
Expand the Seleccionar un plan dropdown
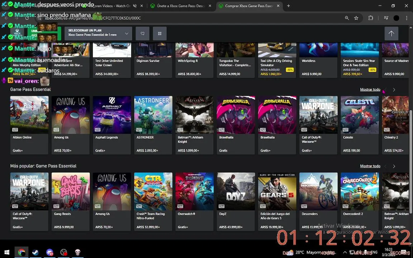pos(98,33)
